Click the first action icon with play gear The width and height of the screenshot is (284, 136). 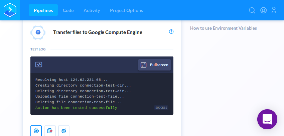[x=36, y=131]
